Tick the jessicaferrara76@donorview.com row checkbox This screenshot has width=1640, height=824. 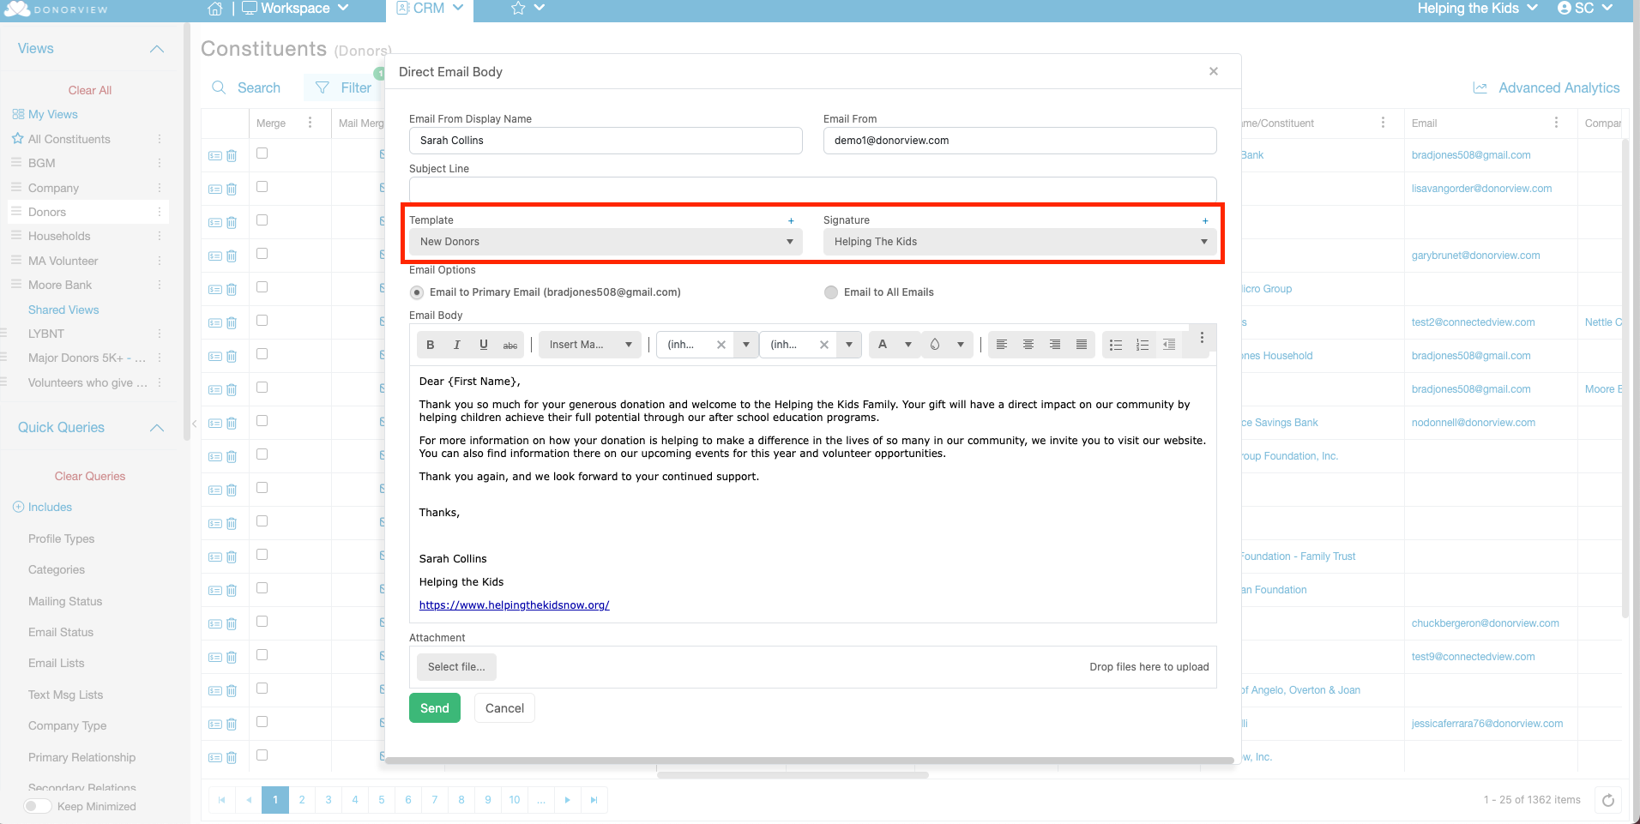click(262, 722)
